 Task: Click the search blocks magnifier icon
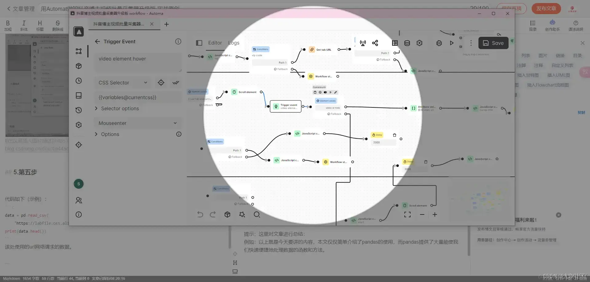click(257, 214)
